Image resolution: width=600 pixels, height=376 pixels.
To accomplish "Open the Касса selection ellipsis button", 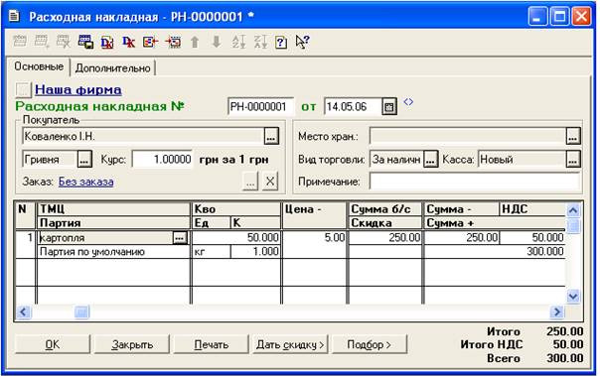I will click(x=573, y=160).
